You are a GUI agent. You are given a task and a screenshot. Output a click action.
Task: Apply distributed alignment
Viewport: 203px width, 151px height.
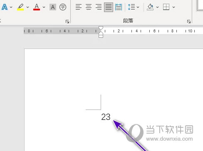point(119,7)
